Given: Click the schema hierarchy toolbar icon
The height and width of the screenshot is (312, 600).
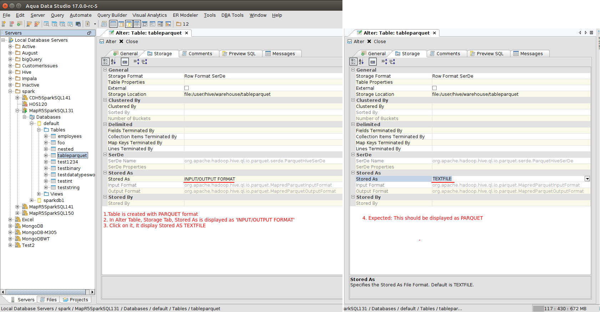Looking at the screenshot, I should coord(160,24).
